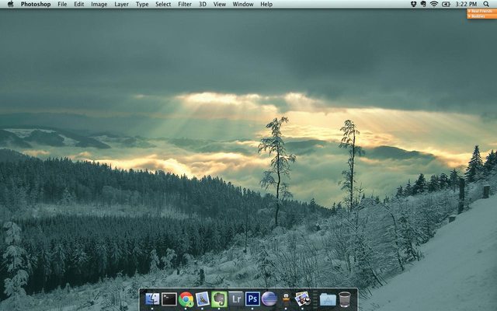
Task: Switch to Photoshop in the Dock
Action: 252,299
